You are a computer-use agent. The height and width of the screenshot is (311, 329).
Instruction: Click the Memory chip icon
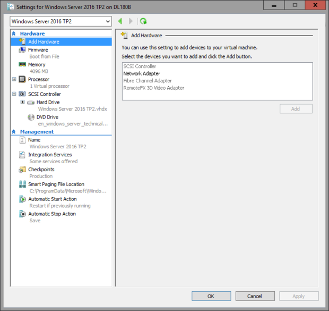[x=22, y=64]
